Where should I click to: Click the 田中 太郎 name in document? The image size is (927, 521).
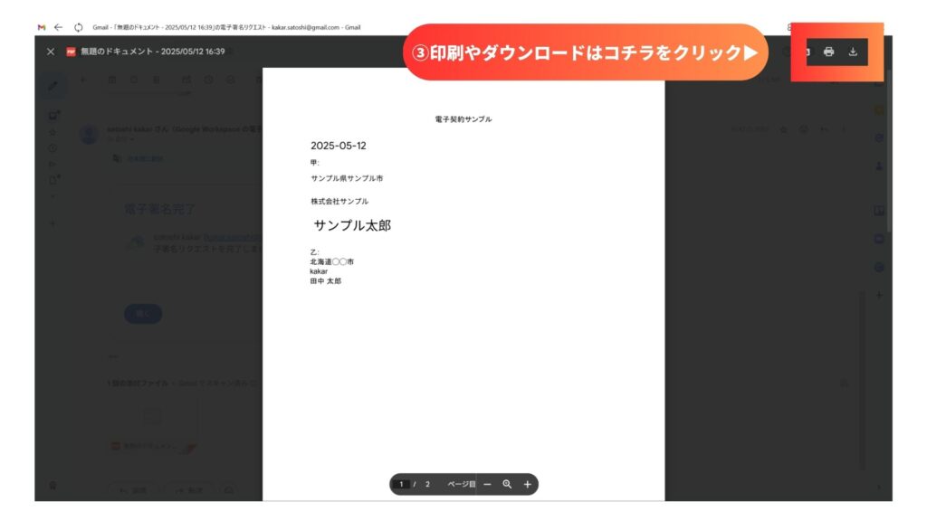point(326,281)
